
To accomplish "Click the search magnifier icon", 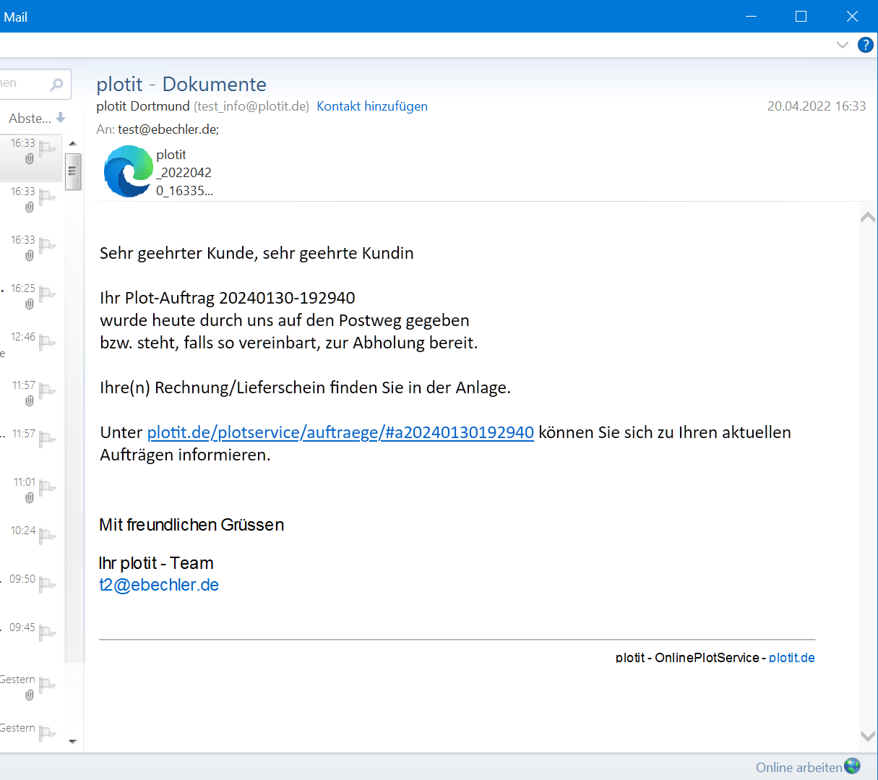I will coord(56,85).
